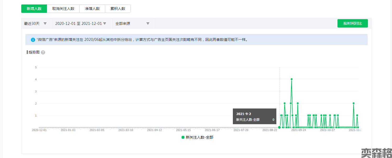Click the rightmost value-2 data point near 2021-11
392x158 pixels.
coord(353,103)
